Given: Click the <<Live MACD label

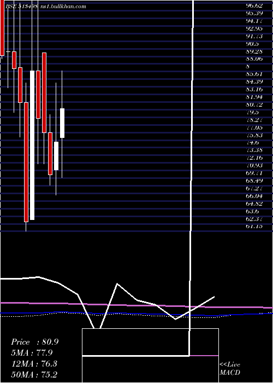Looking at the screenshot, I should (x=230, y=368).
